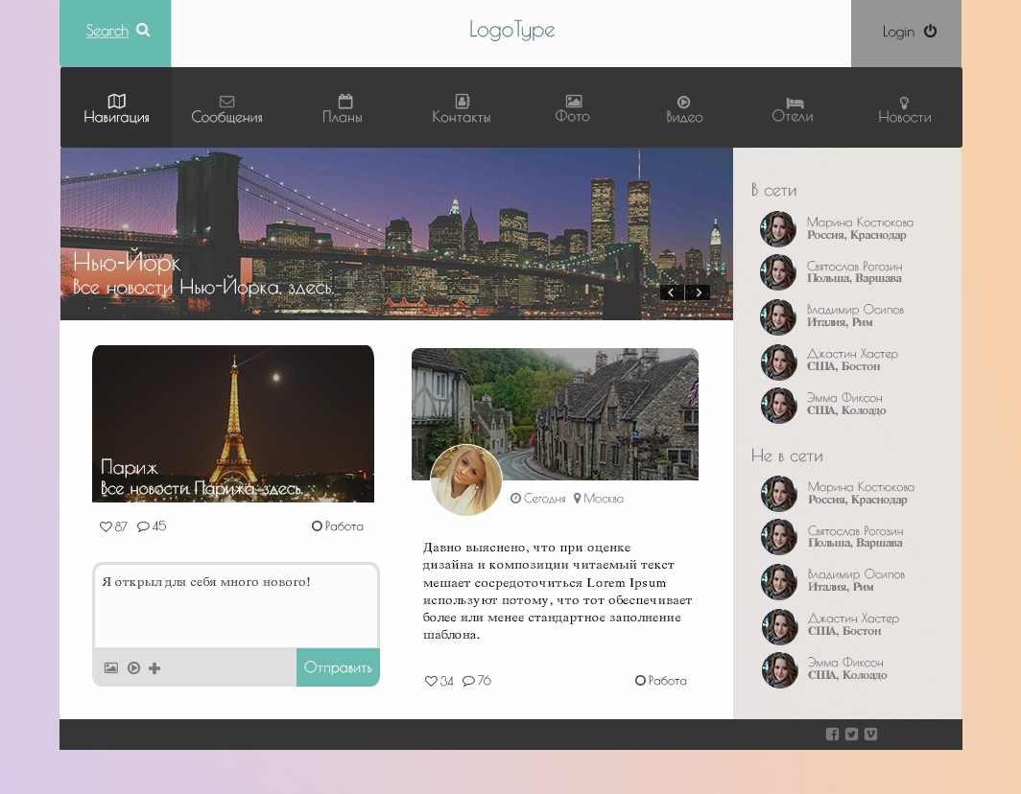The width and height of the screenshot is (1021, 794).
Task: Click the LogoType logo
Action: pos(511,30)
